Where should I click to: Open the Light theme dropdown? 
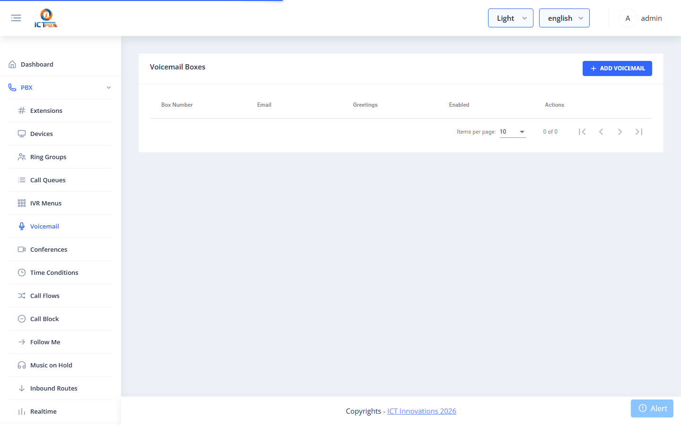click(511, 18)
